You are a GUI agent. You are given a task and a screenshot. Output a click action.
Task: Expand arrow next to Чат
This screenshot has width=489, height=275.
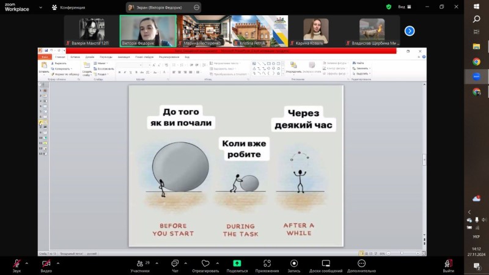[x=186, y=263]
